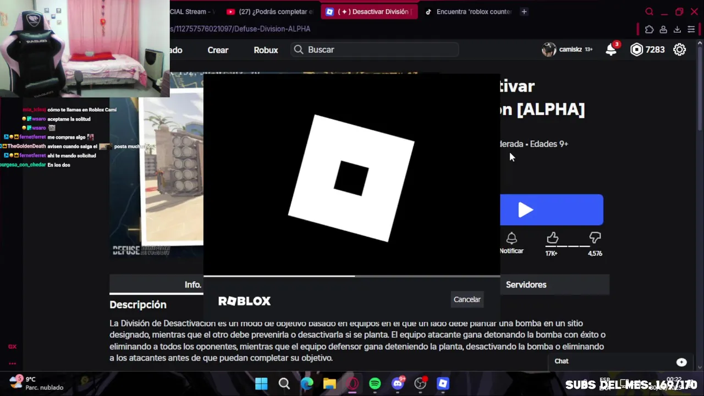Image resolution: width=704 pixels, height=396 pixels.
Task: Open Opera GX from taskbar
Action: pos(353,383)
